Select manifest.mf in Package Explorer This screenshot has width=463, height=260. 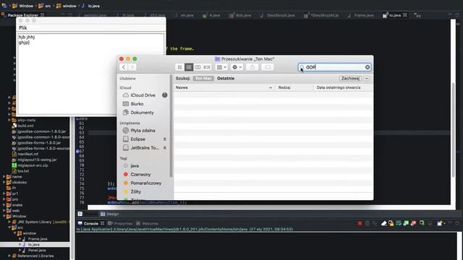tap(27, 154)
